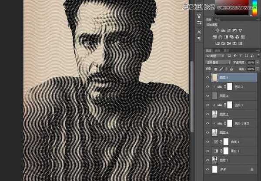The image size is (261, 181).
Task: Switch to the 调整 Adjustments tab
Action: 208,20
